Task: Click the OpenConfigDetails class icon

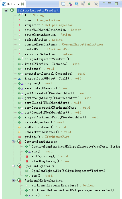Action: pyautogui.click(x=19, y=166)
